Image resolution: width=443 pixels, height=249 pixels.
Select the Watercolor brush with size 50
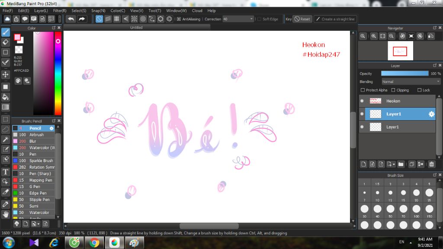pos(34,212)
